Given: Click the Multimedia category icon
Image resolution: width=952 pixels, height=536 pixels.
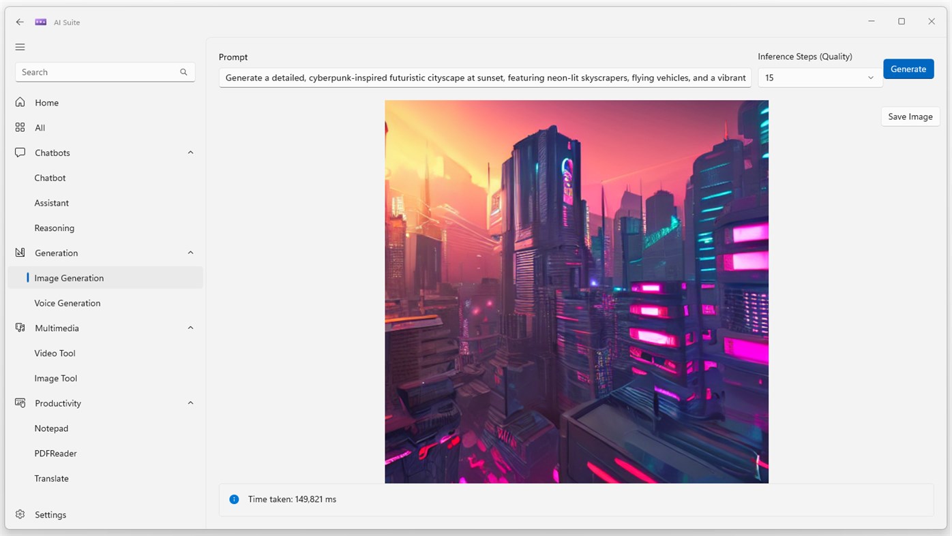Looking at the screenshot, I should (x=20, y=328).
